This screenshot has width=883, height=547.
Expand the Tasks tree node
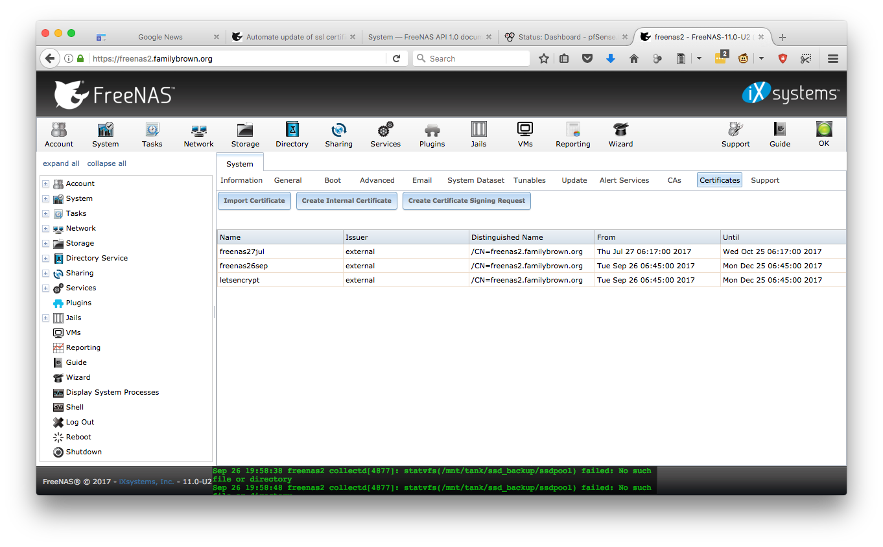tap(46, 214)
